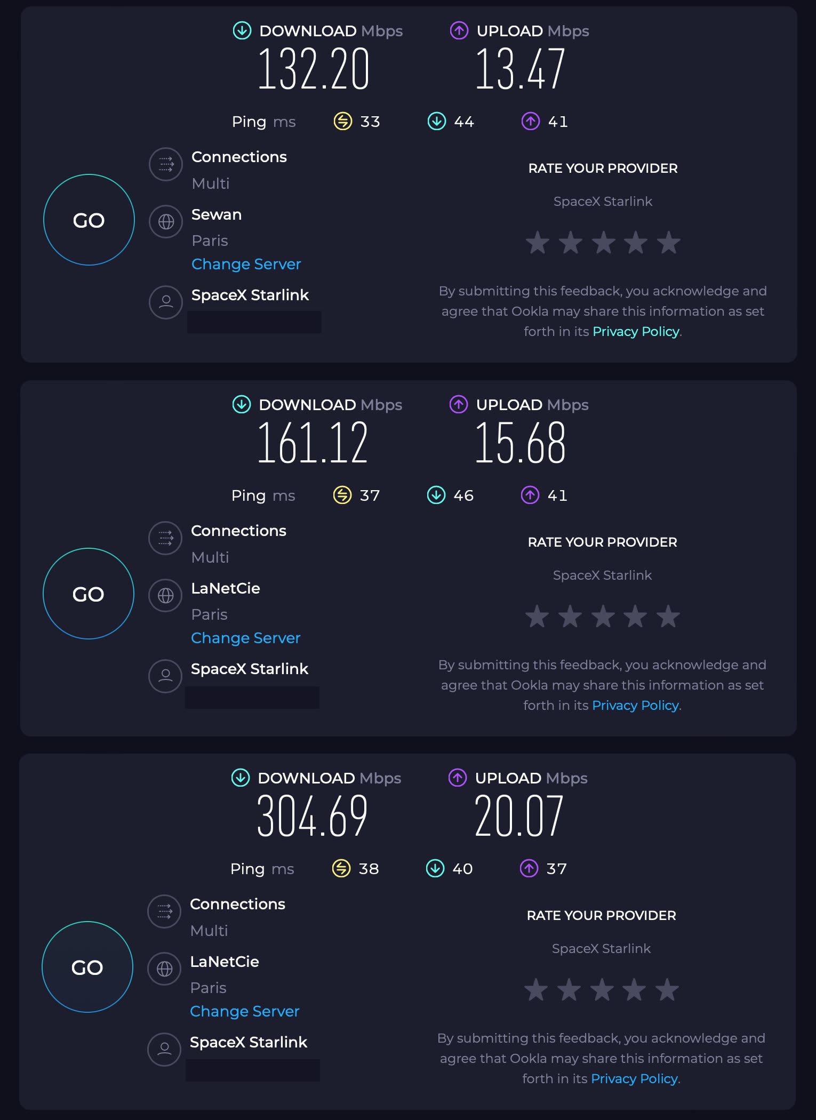The image size is (816, 1120).
Task: Open Privacy Policy link in top panel
Action: point(636,332)
